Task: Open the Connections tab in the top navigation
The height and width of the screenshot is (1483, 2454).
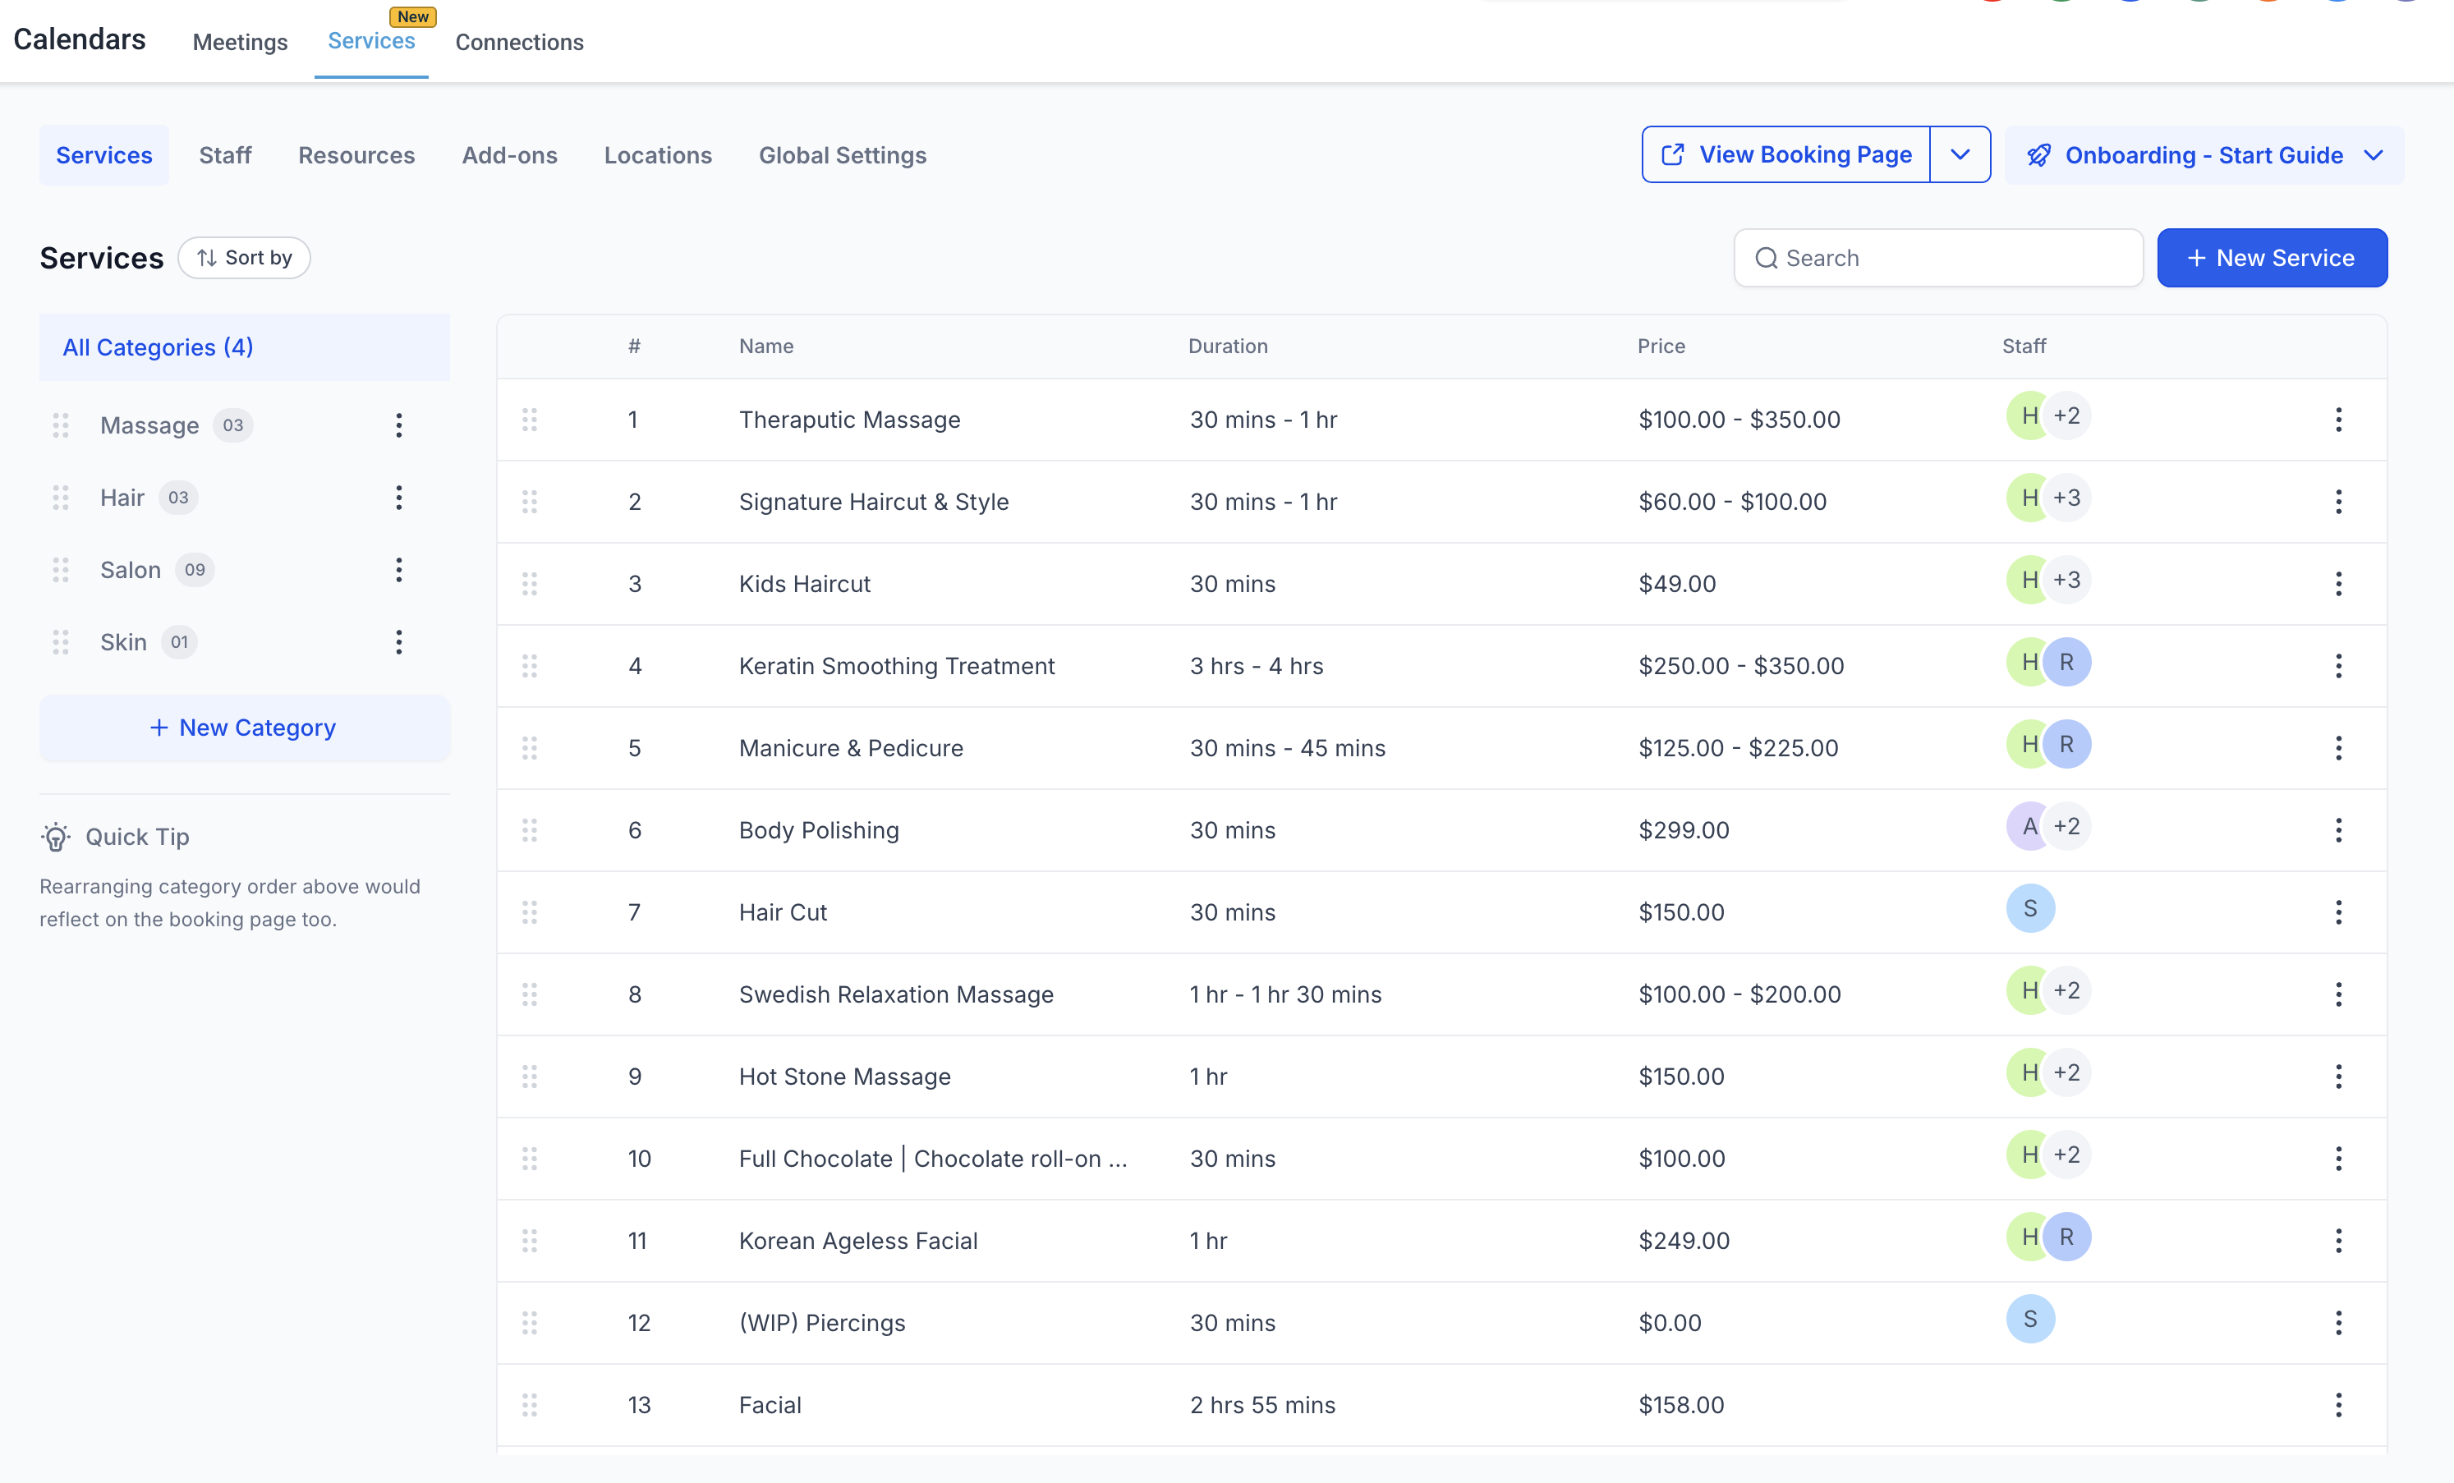Action: pos(519,42)
